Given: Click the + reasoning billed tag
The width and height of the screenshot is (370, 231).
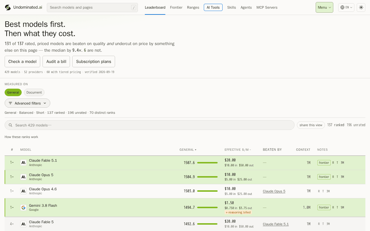Looking at the screenshot, I should pos(238,212).
